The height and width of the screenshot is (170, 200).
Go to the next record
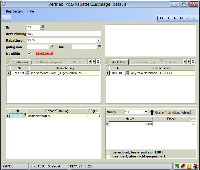tap(175, 18)
